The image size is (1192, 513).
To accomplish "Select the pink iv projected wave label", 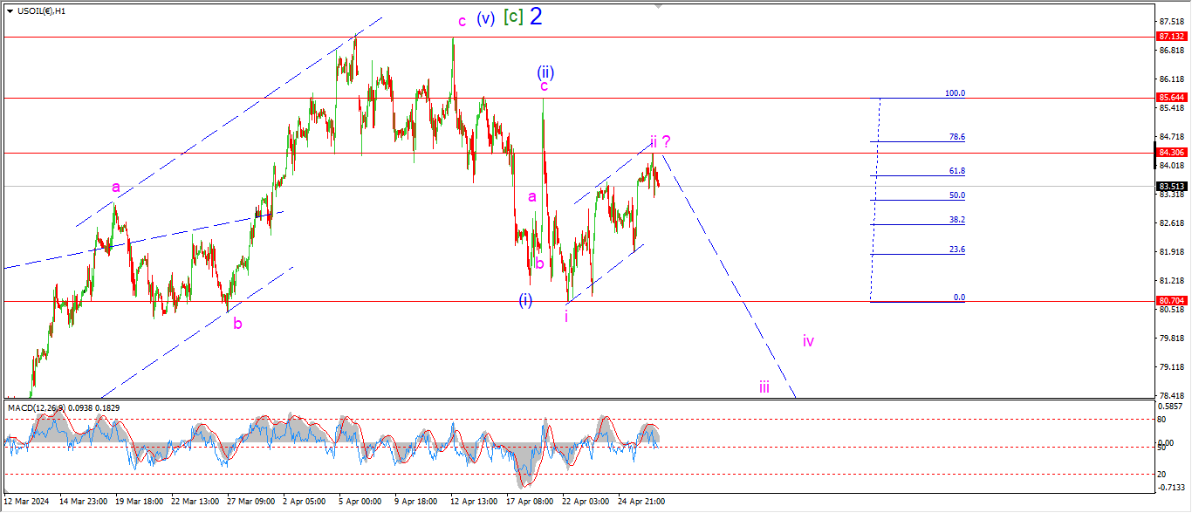I will (808, 341).
